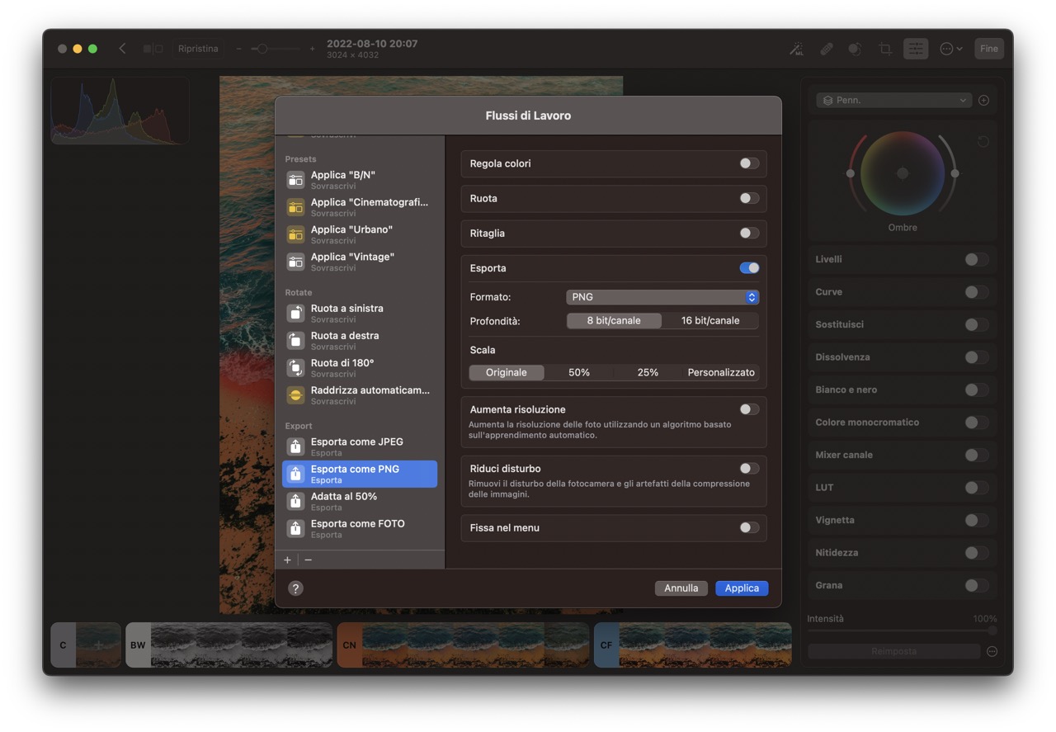Open the Repair tool in the toolbar
Viewport: 1056px width, 732px height.
click(826, 49)
